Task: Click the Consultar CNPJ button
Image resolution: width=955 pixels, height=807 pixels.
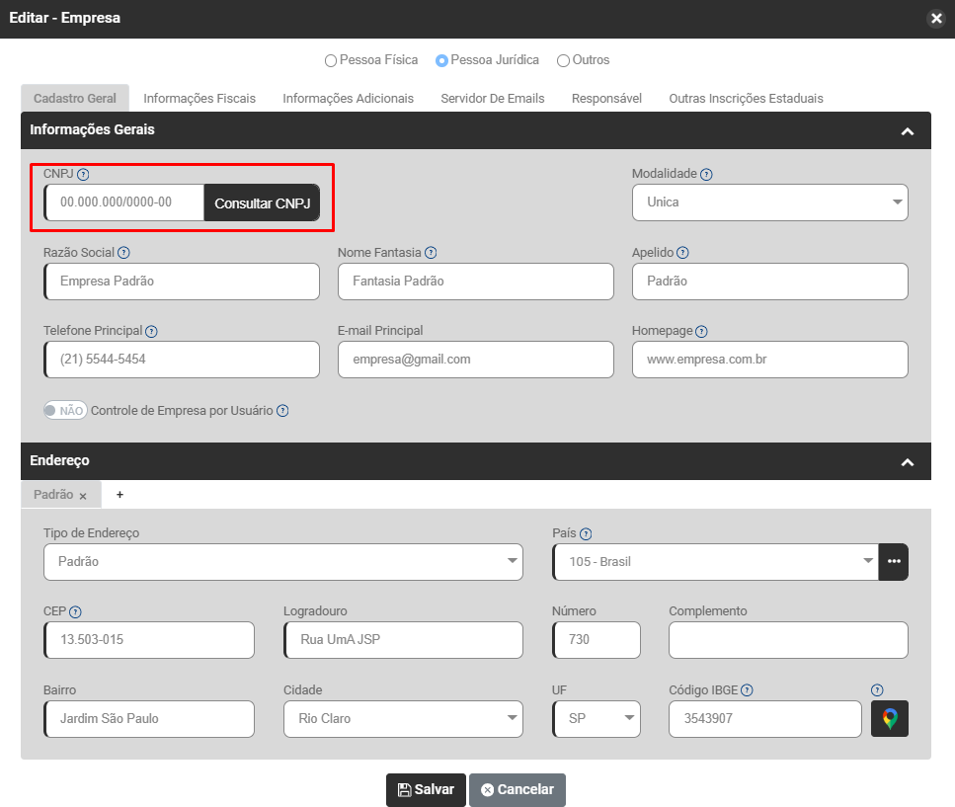Action: pyautogui.click(x=262, y=202)
